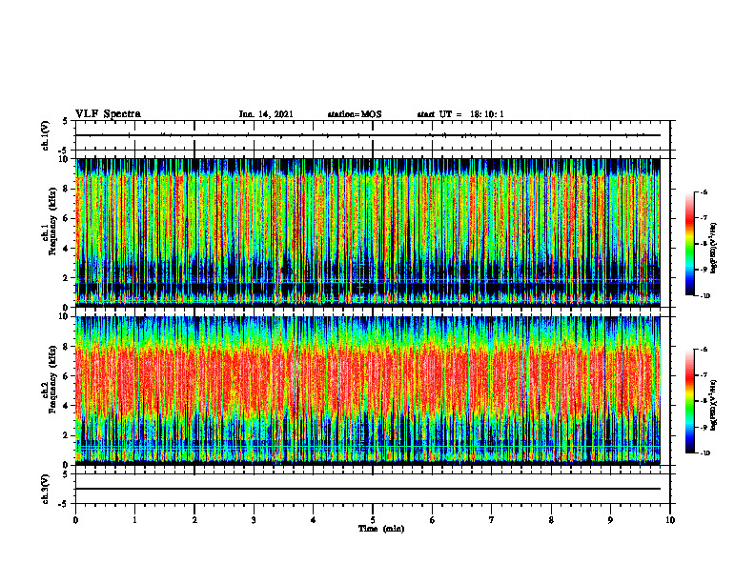Viewport: 755px width, 583px height.
Task: Click inside the ch.1 spectrogram panel
Action: [368, 232]
